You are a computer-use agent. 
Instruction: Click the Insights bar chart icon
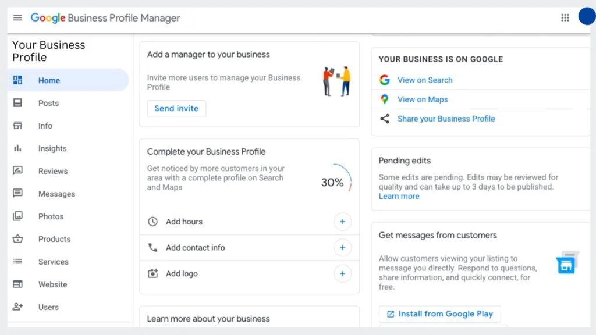[17, 148]
